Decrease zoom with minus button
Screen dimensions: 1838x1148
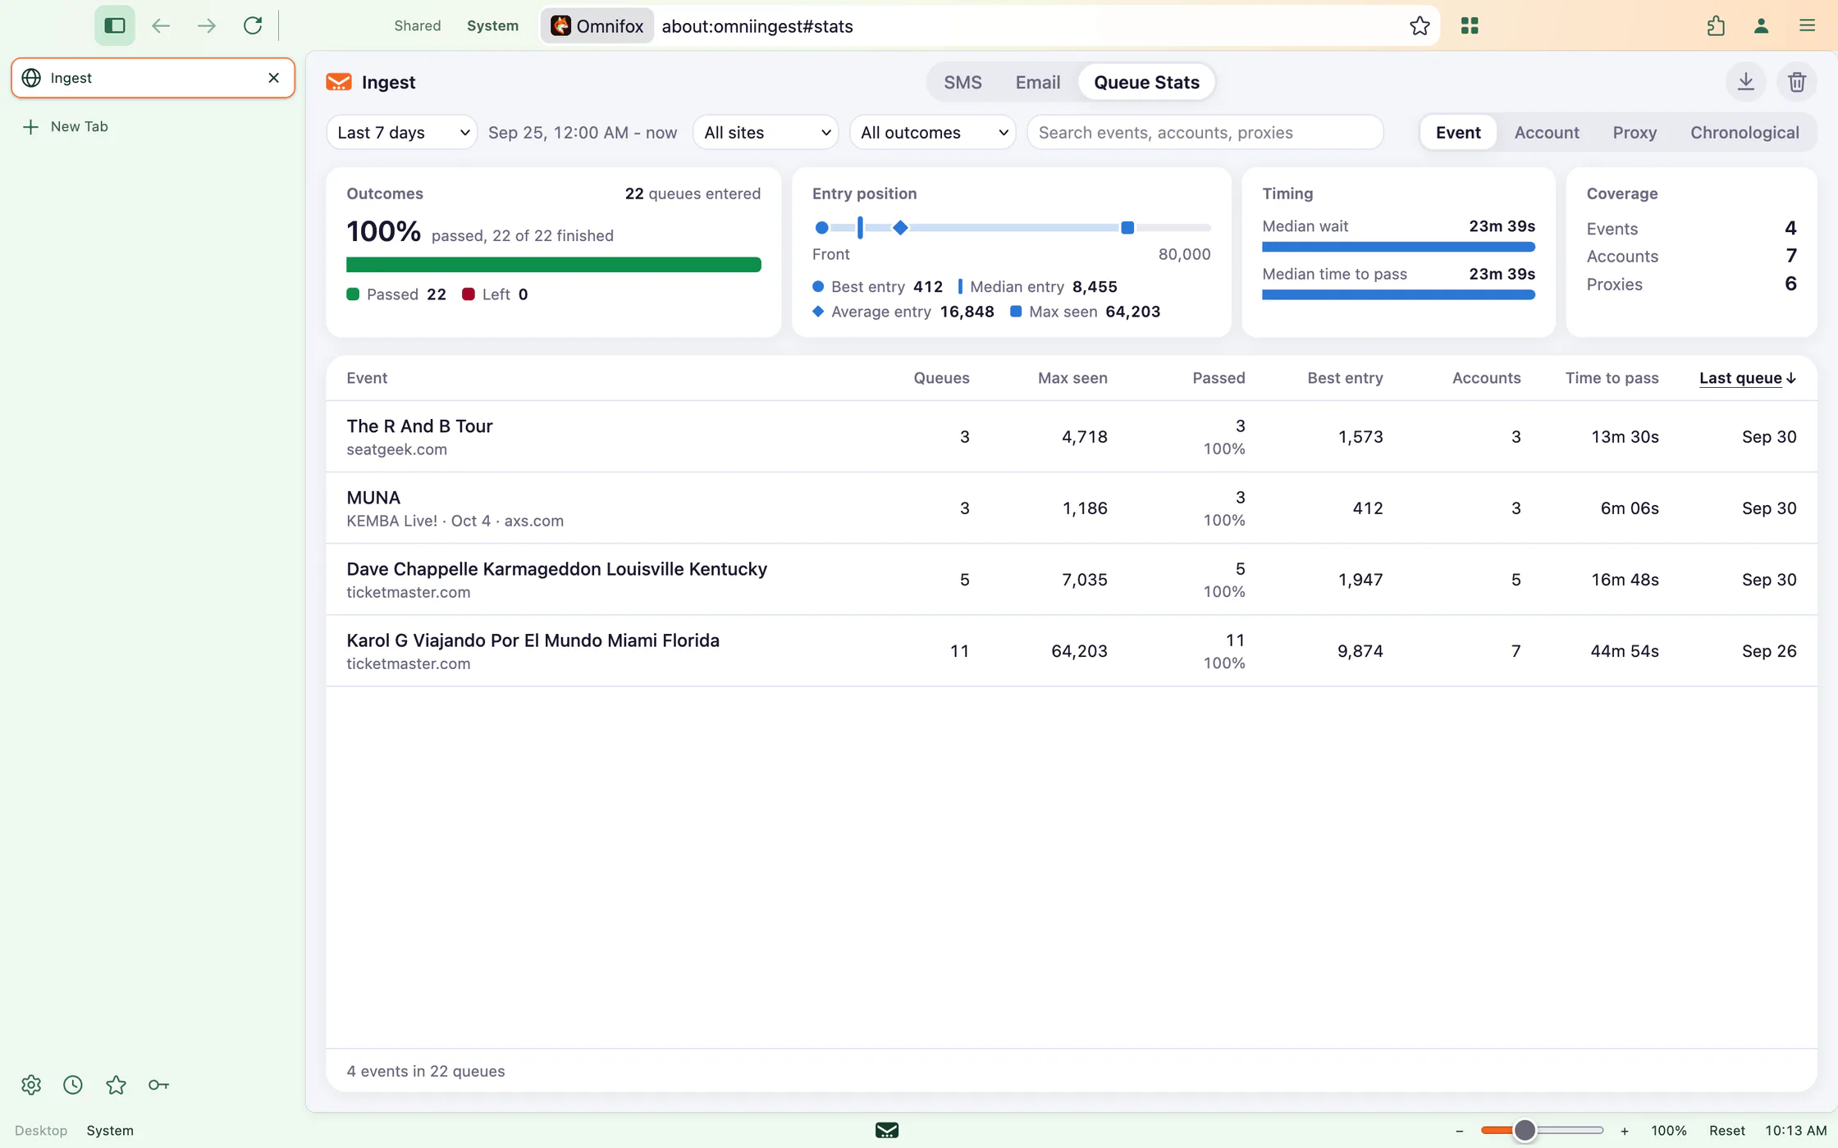pos(1459,1130)
